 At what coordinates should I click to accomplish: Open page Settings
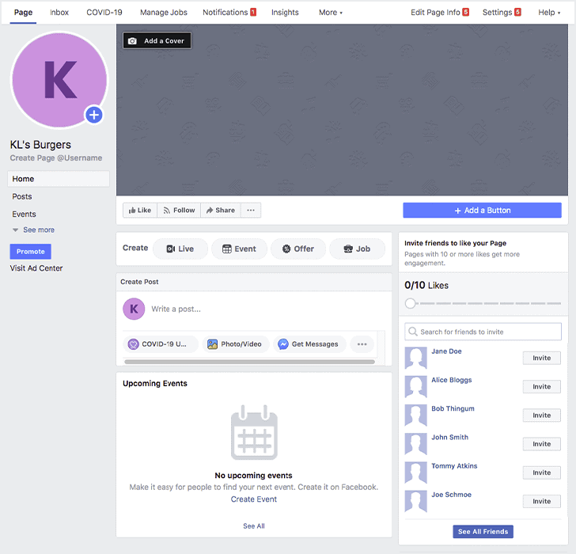click(502, 13)
